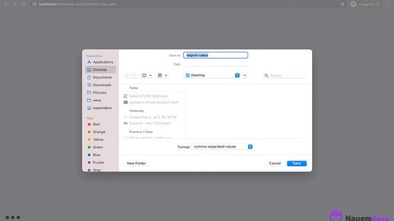Viewport: 394px width, 221px height.
Task: Open the Incognito profile indicator
Action: [x=366, y=4]
